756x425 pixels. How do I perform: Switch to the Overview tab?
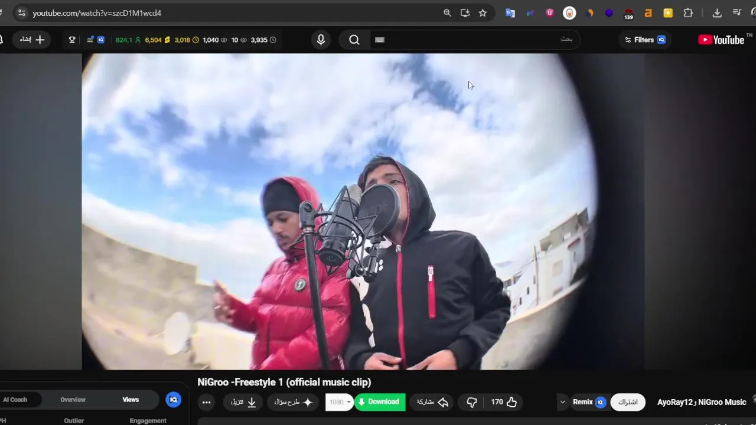coord(73,400)
